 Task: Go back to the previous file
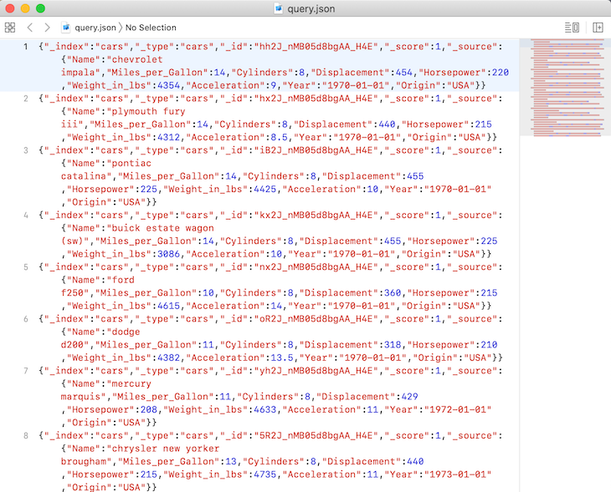[x=30, y=28]
